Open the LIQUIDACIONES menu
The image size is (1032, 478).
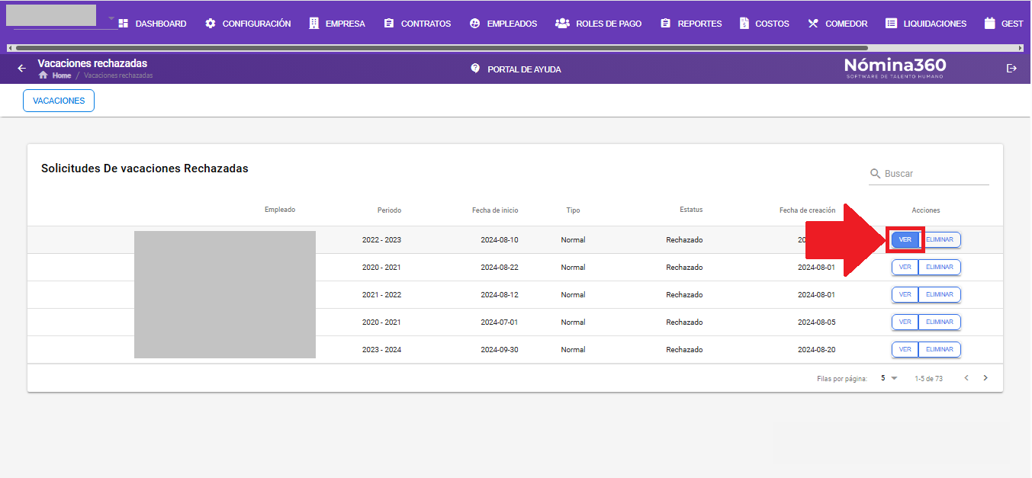(926, 24)
